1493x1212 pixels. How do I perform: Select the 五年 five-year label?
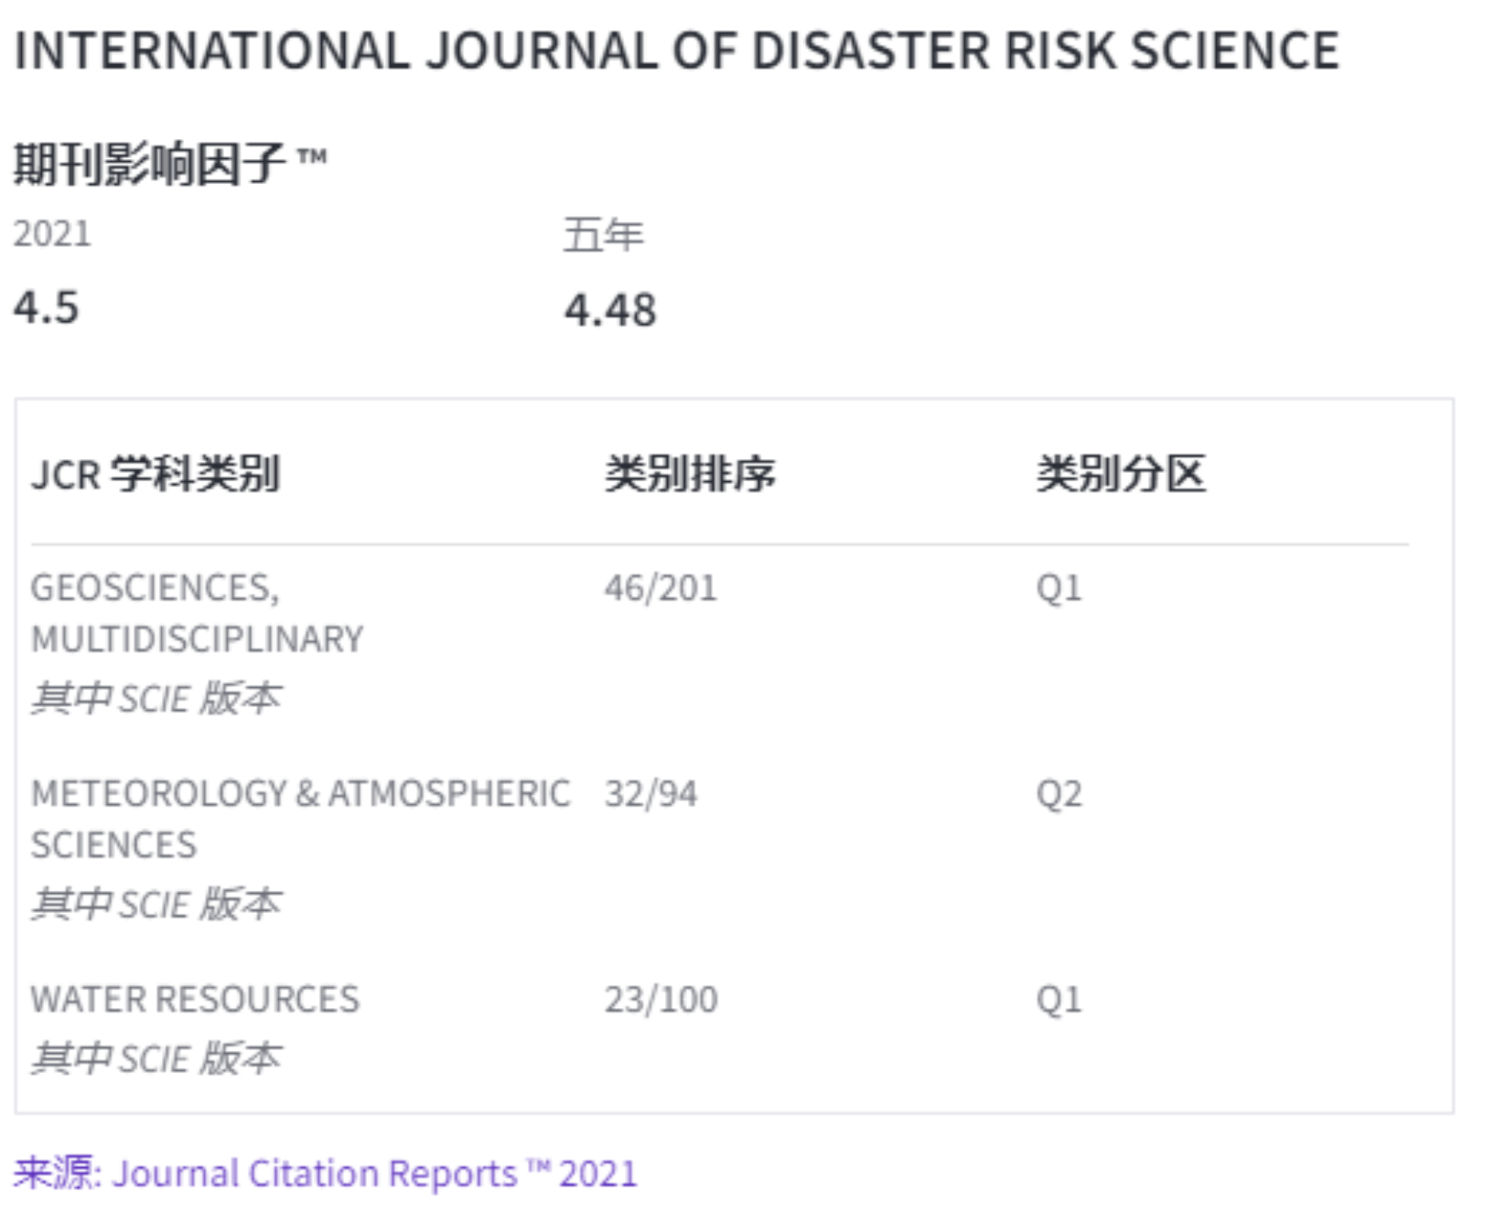603,235
